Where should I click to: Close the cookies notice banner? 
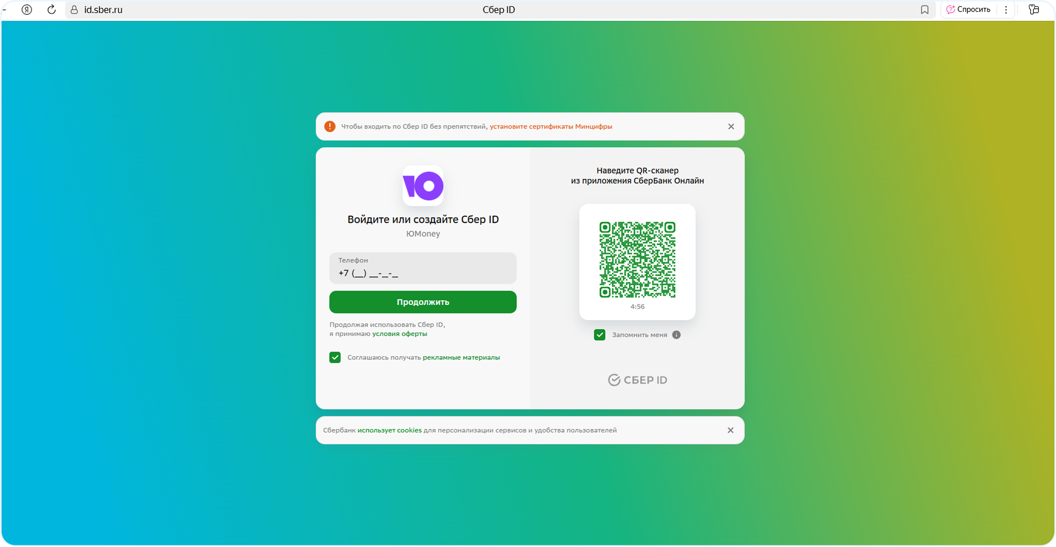pos(730,430)
